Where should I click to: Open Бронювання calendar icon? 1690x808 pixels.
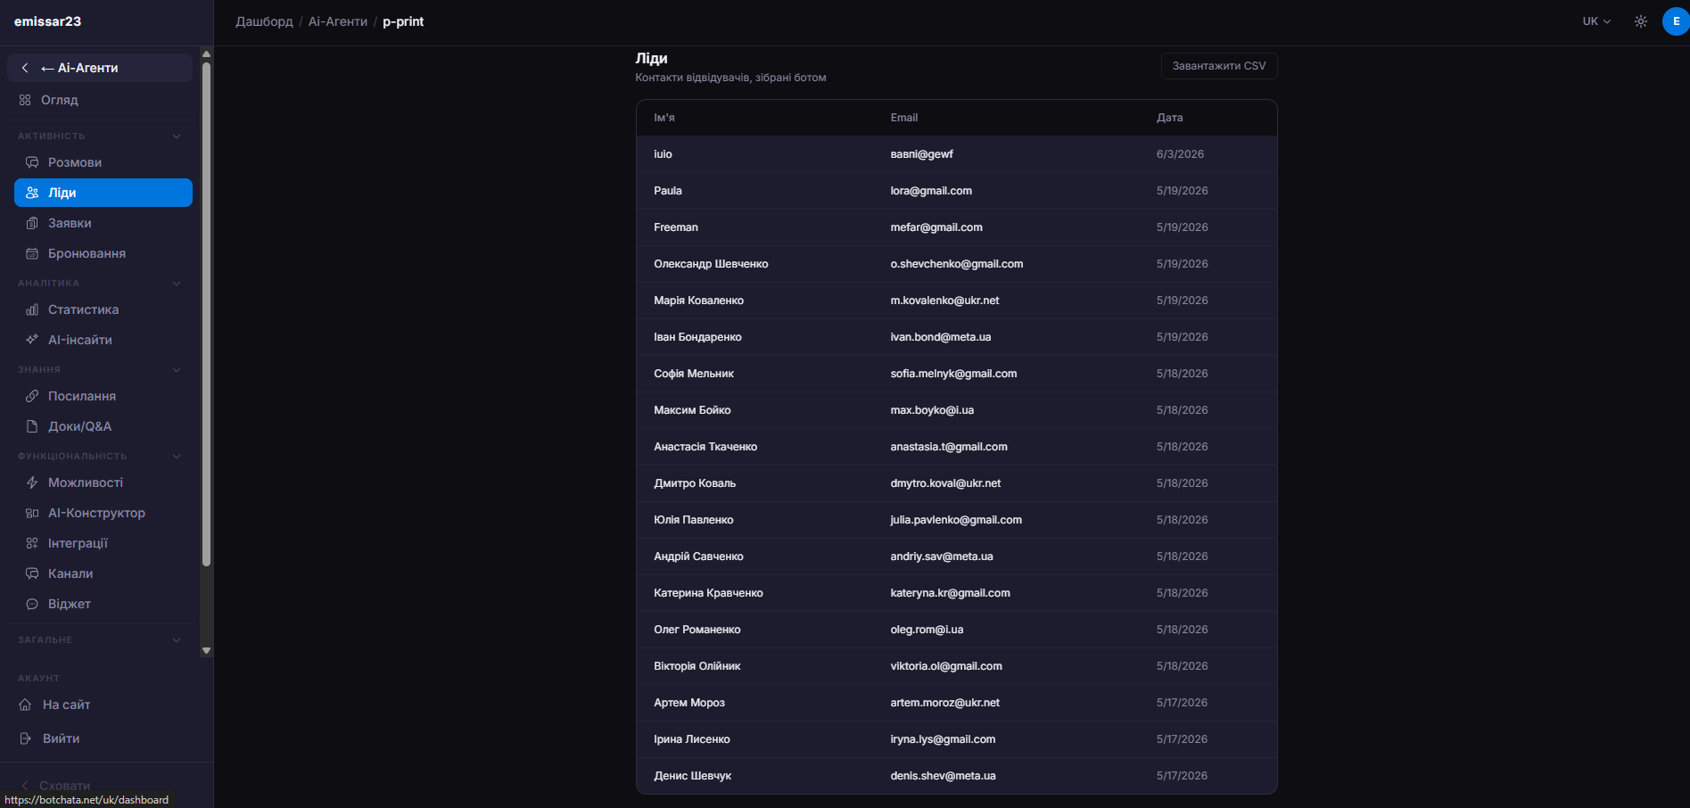pyautogui.click(x=32, y=253)
